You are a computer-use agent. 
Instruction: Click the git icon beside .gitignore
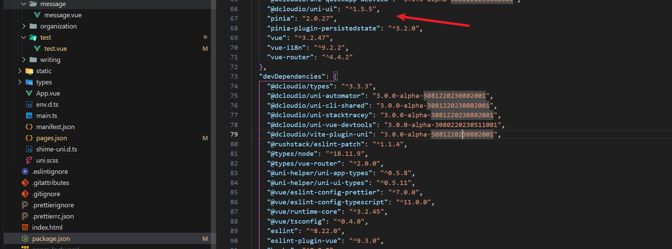25,194
